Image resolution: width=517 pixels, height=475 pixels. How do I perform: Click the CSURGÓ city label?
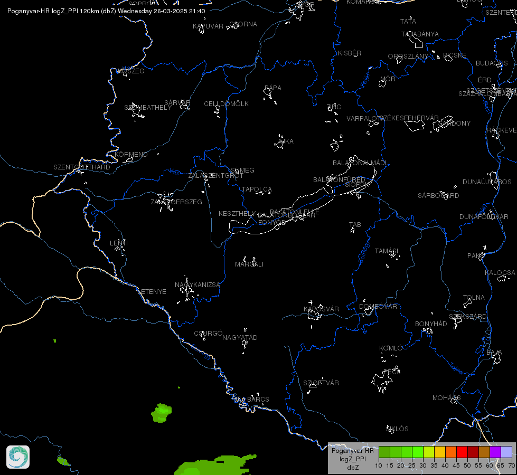click(x=208, y=334)
